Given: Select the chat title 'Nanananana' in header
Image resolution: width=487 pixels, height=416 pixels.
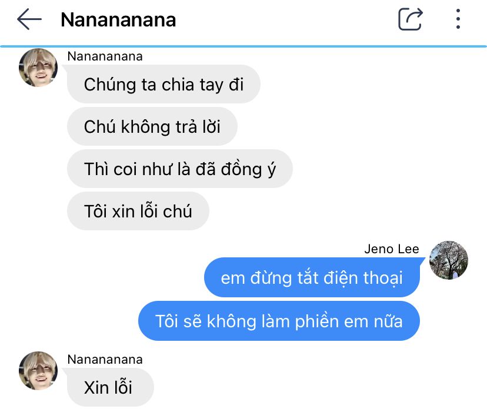Looking at the screenshot, I should click(x=118, y=20).
